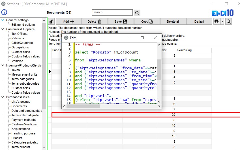Image resolution: width=240 pixels, height=150 pixels.
Task: Click code line 14 and "Ekptvseis"=
Action: (93, 96)
